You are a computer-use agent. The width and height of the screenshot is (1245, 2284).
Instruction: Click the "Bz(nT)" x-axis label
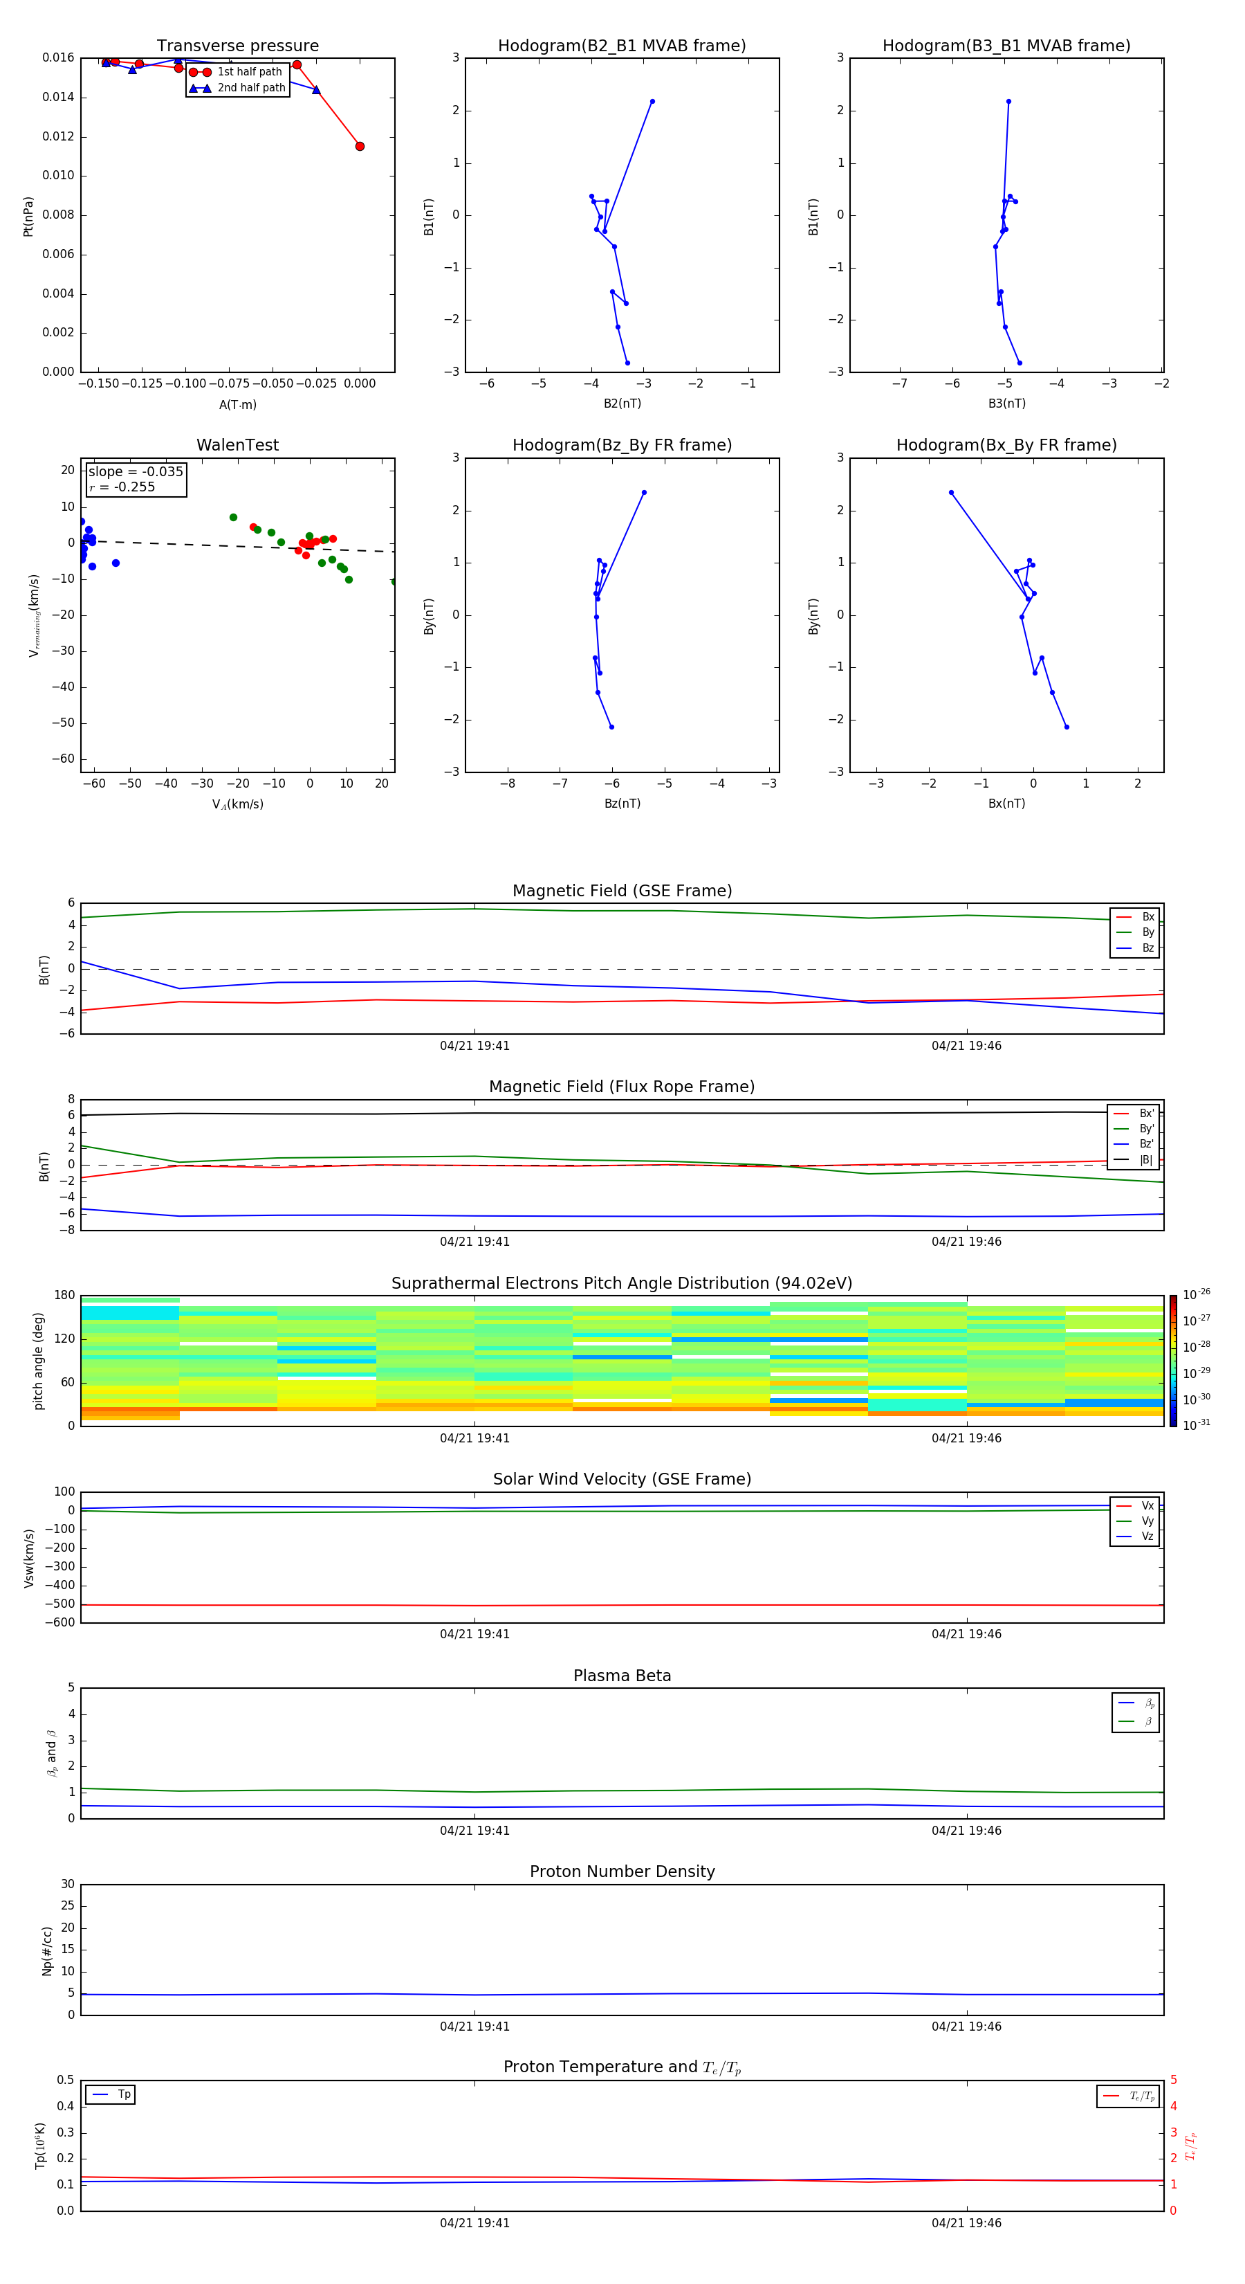622,804
